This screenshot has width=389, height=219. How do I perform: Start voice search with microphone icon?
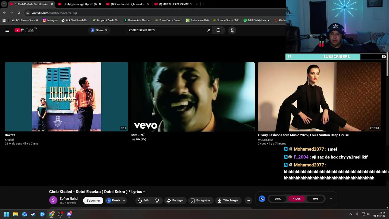click(x=232, y=30)
